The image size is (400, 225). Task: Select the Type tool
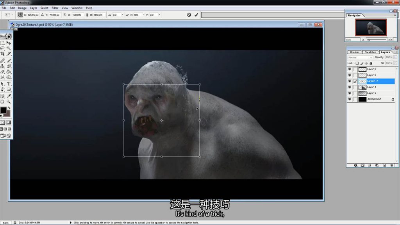click(x=9, y=84)
